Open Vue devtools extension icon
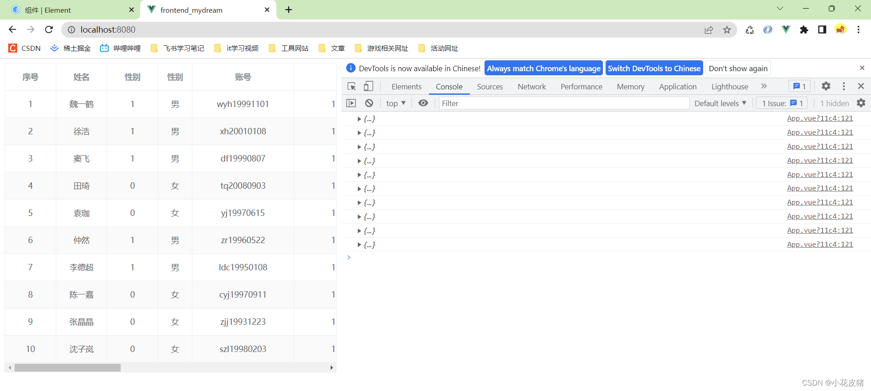 [x=786, y=30]
